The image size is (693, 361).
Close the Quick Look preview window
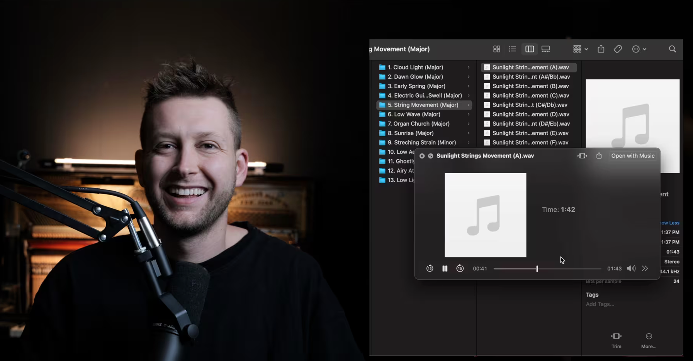tap(422, 156)
